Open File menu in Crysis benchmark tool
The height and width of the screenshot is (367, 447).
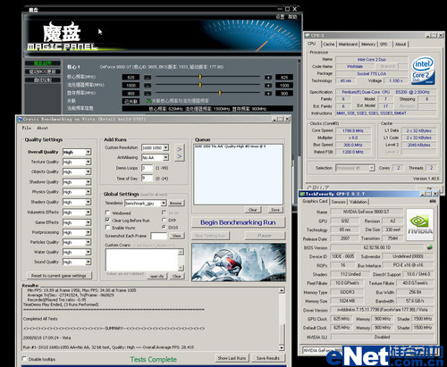point(26,128)
